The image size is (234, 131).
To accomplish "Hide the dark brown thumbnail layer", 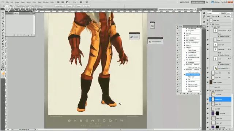I will point(208,82).
